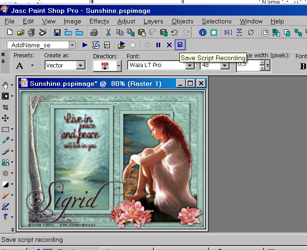Screen dimensions: 307x250
Task: Save the image with the floppy icon
Action: pos(57,33)
